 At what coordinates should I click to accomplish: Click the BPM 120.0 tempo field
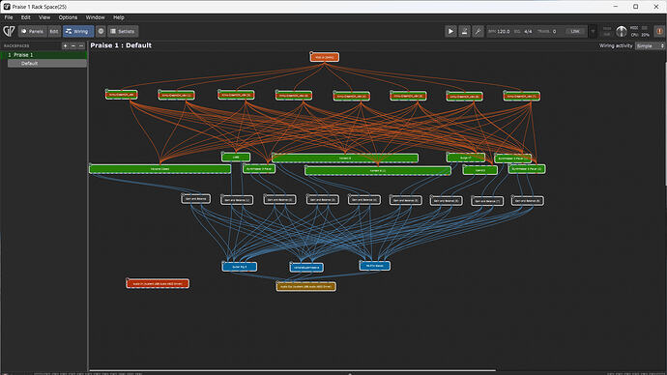(x=500, y=32)
